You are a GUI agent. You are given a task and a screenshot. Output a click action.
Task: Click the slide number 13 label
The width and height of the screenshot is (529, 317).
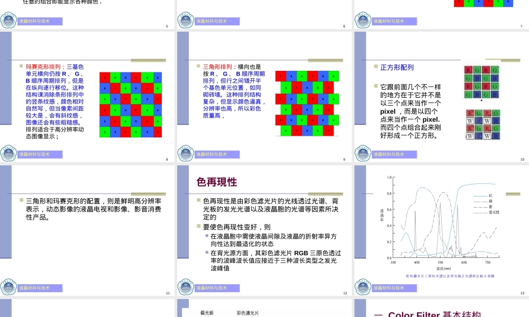click(x=522, y=293)
